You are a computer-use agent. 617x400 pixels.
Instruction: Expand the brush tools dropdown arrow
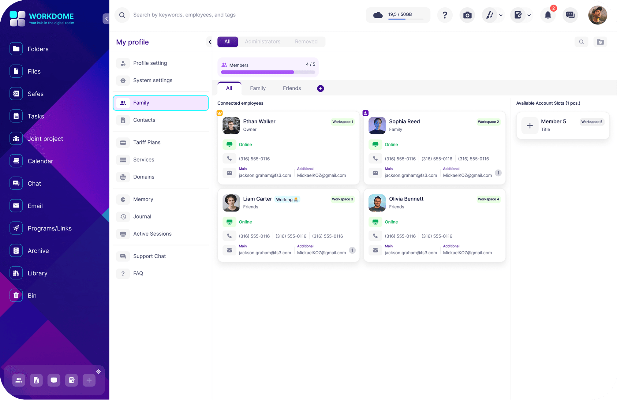[501, 15]
